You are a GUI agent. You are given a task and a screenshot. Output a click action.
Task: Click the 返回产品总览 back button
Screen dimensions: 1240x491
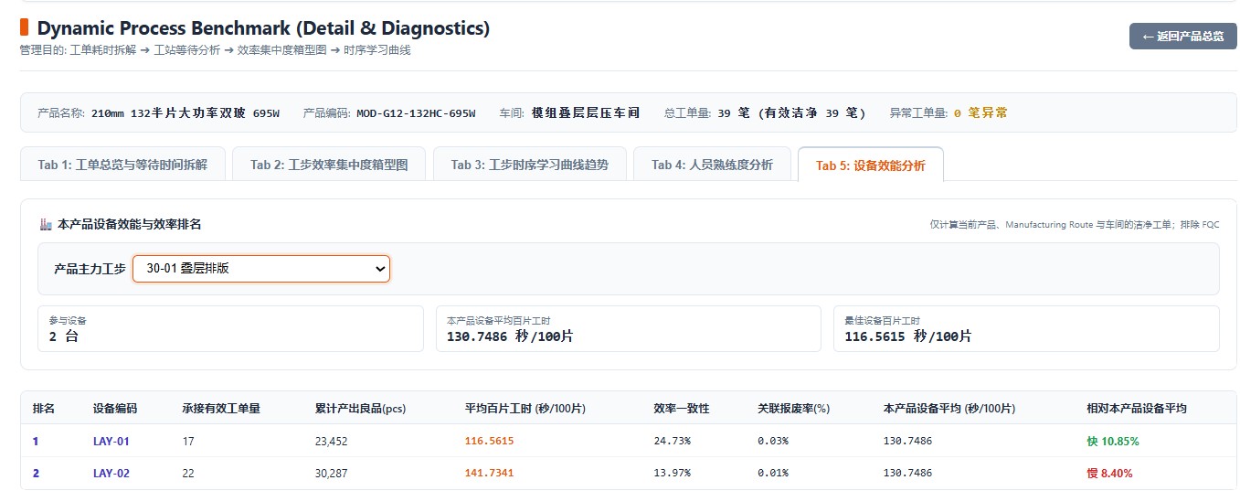pyautogui.click(x=1182, y=36)
